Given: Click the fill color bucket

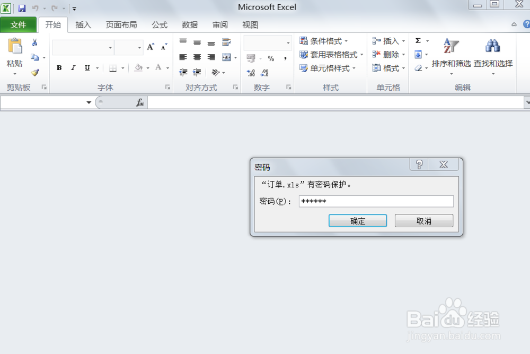Looking at the screenshot, I should 138,68.
